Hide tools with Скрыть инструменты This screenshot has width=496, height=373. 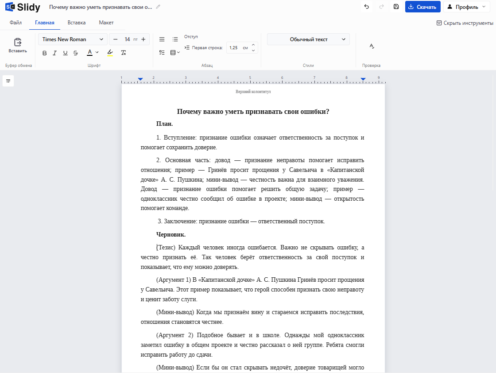click(x=465, y=23)
